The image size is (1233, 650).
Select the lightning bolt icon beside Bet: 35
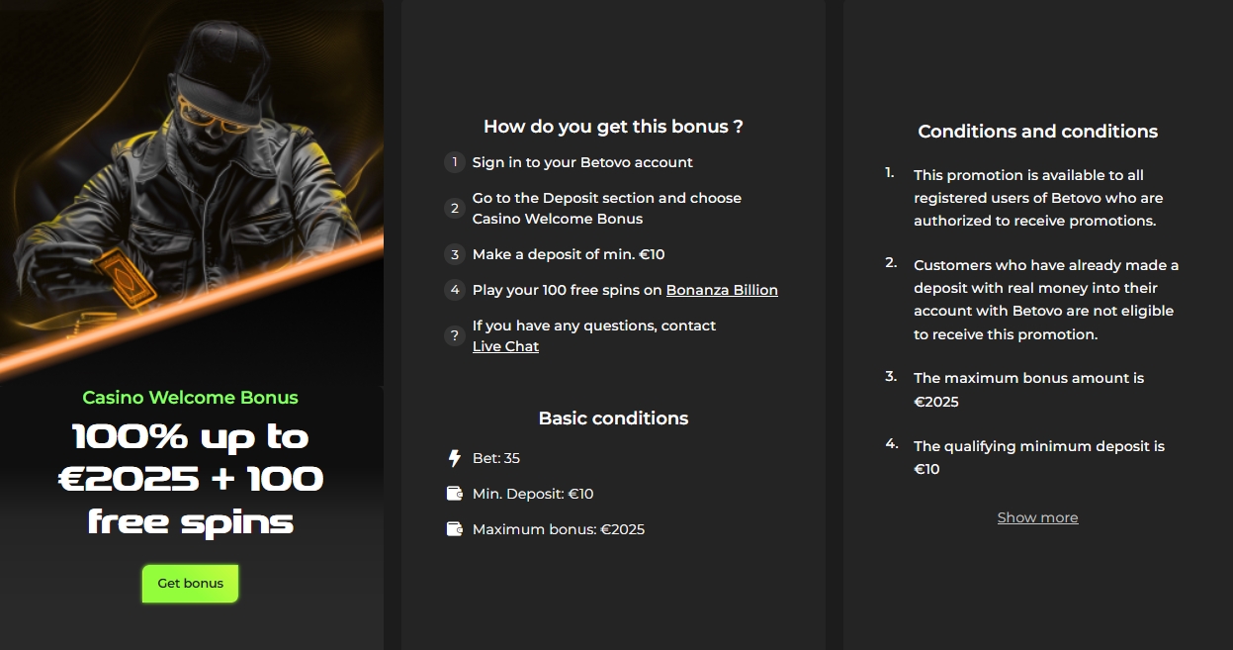click(454, 458)
